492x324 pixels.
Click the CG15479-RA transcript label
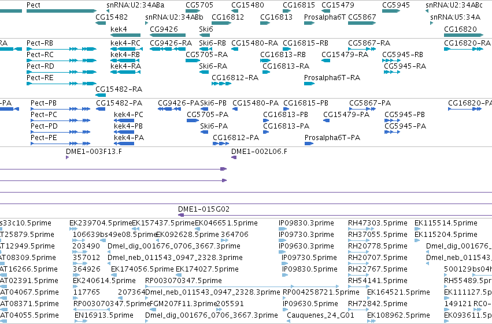click(x=345, y=54)
